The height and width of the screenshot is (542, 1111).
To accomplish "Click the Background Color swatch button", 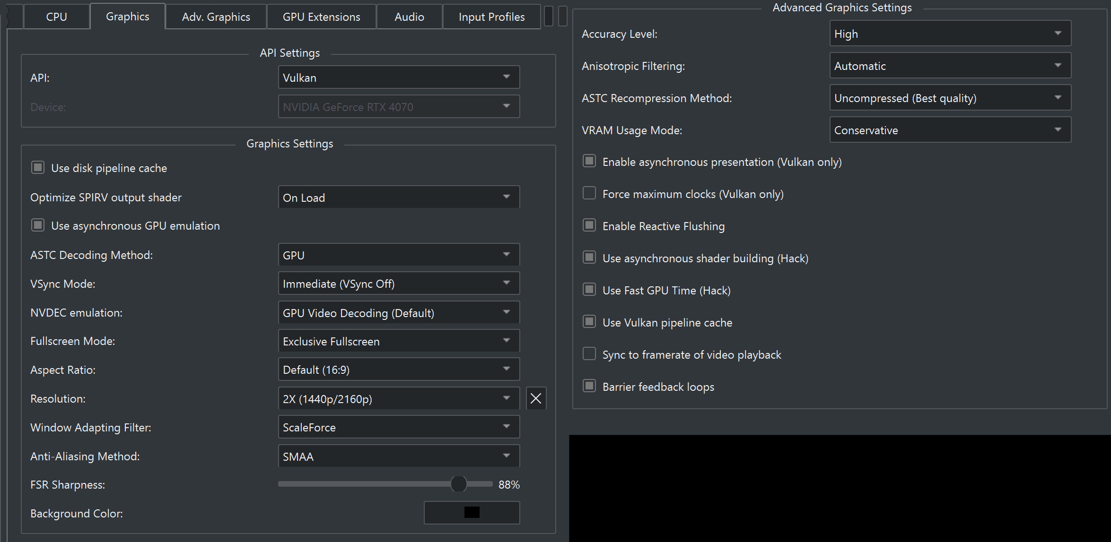I will [x=472, y=513].
